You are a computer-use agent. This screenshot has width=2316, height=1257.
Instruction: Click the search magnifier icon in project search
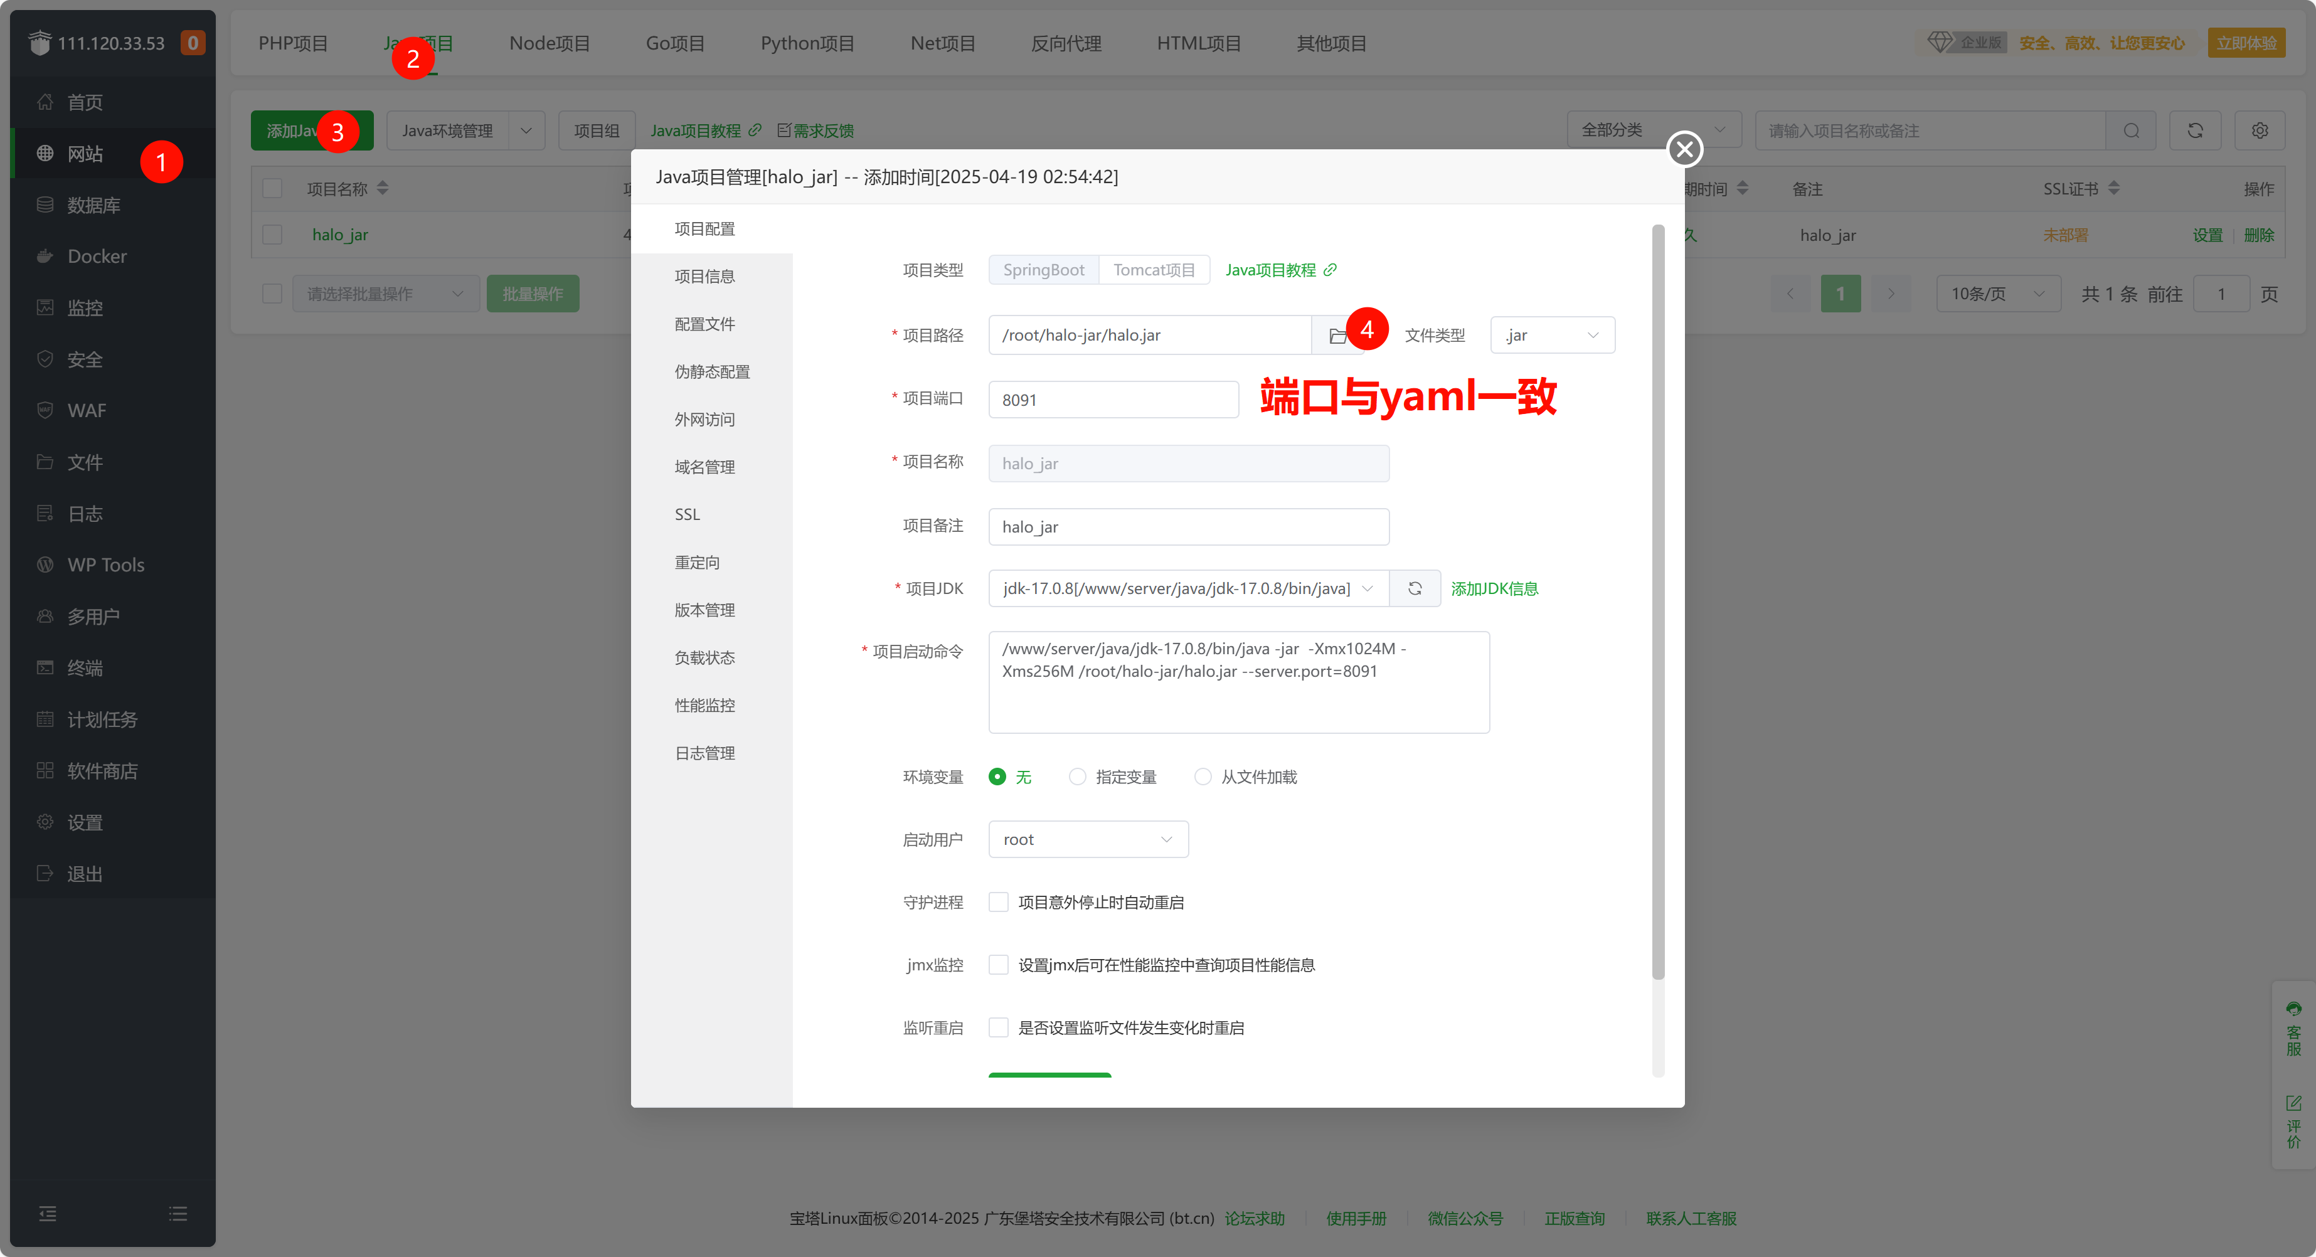(2131, 131)
